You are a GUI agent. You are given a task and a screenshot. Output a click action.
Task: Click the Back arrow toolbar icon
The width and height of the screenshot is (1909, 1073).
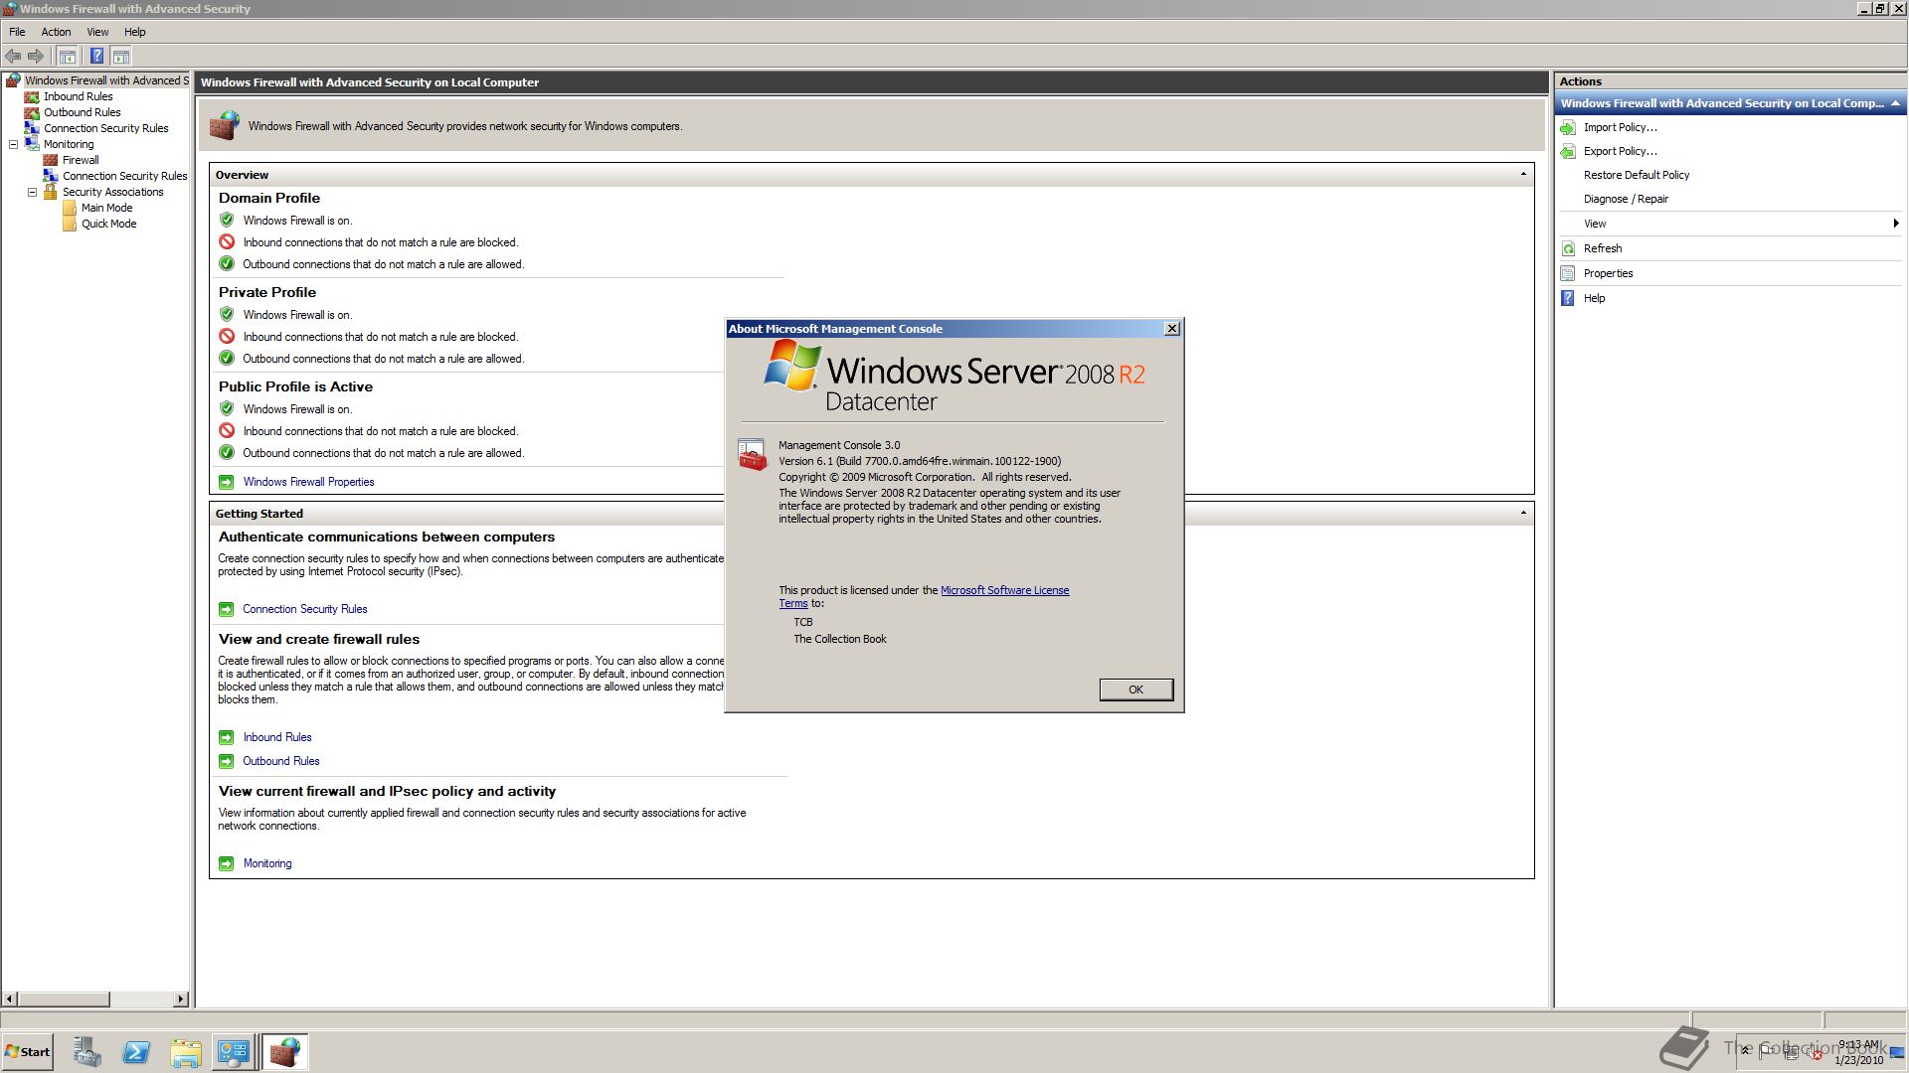coord(13,57)
